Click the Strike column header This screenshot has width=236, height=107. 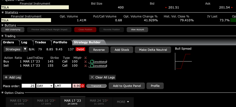click(54, 58)
